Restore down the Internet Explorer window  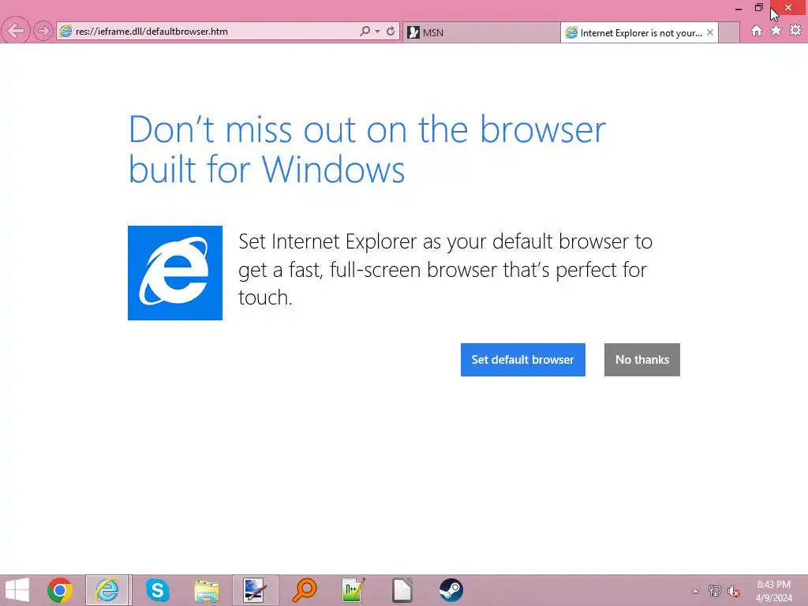pos(758,7)
